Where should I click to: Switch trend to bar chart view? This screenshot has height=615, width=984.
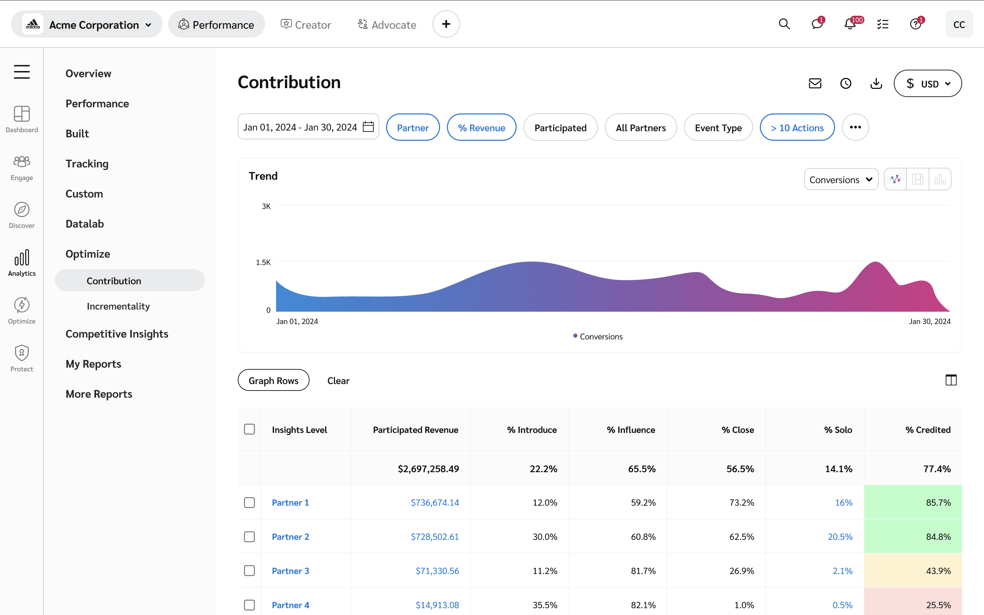pyautogui.click(x=940, y=179)
